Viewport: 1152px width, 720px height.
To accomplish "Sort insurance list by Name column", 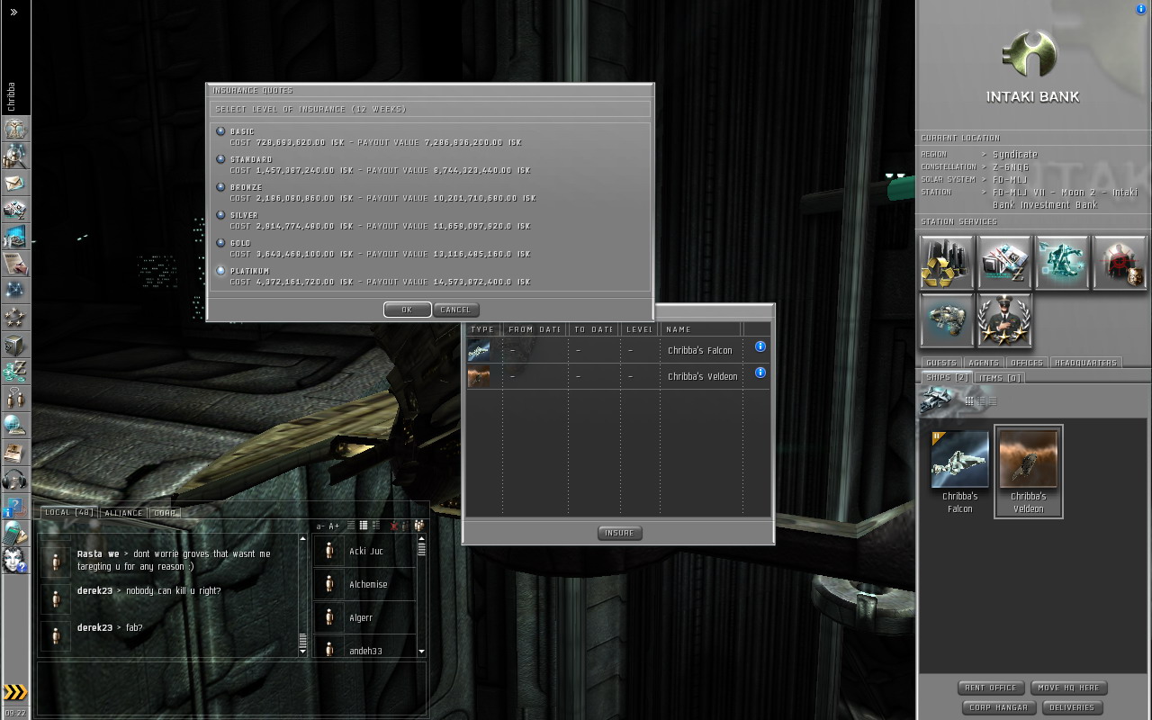I will pos(701,329).
